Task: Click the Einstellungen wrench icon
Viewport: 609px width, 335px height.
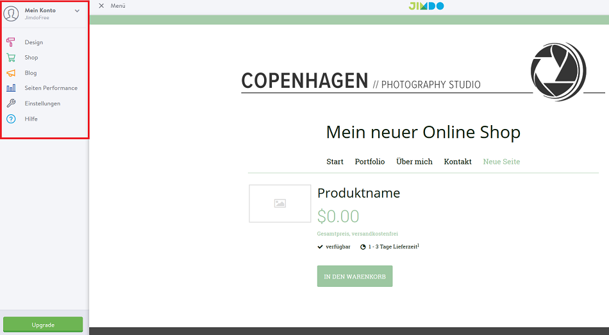Action: tap(11, 103)
